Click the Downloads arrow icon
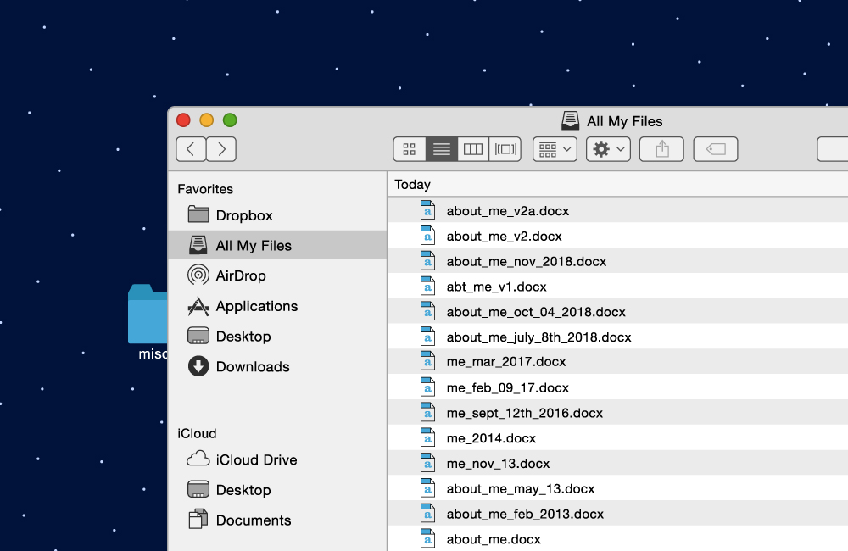Image resolution: width=848 pixels, height=551 pixels. pos(198,366)
